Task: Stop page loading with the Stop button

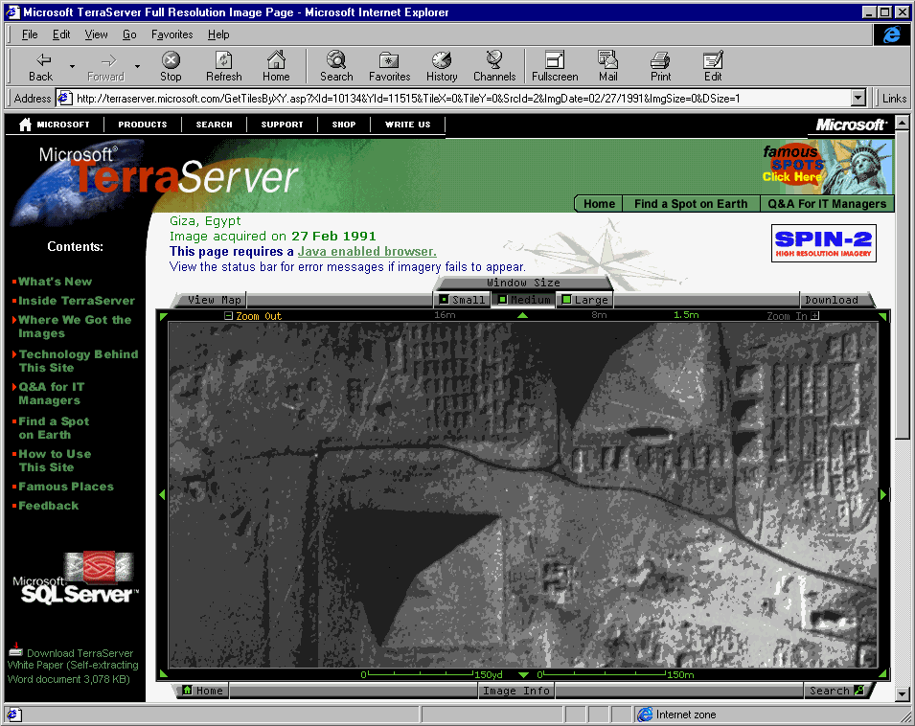Action: click(171, 66)
